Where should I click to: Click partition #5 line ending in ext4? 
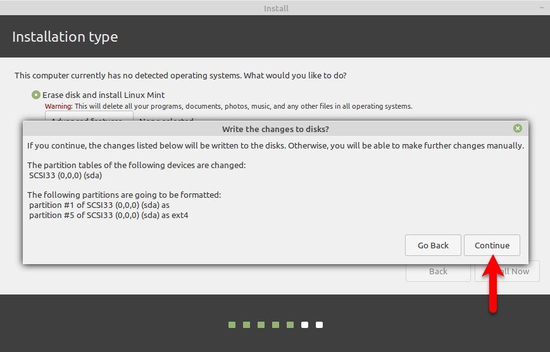[x=109, y=215]
